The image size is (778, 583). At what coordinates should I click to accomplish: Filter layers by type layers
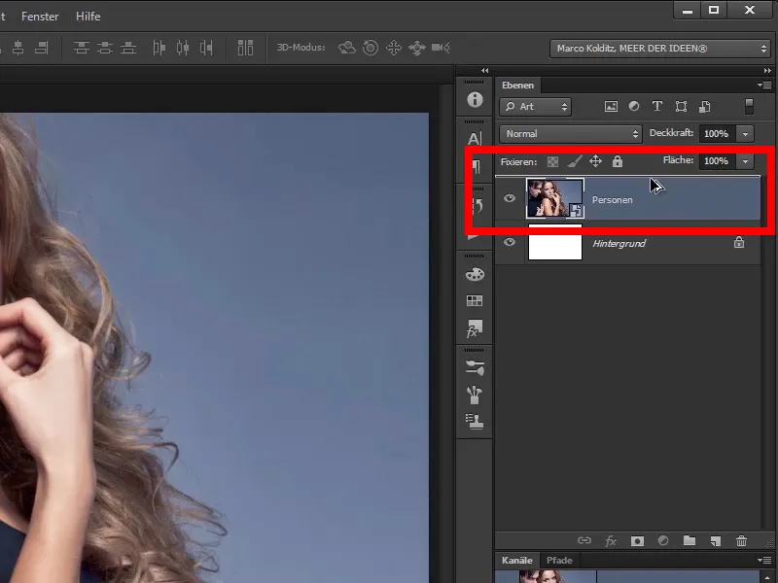click(x=657, y=106)
